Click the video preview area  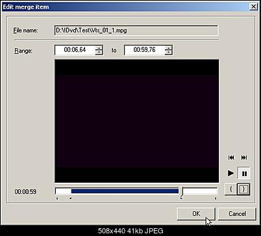coord(137,121)
